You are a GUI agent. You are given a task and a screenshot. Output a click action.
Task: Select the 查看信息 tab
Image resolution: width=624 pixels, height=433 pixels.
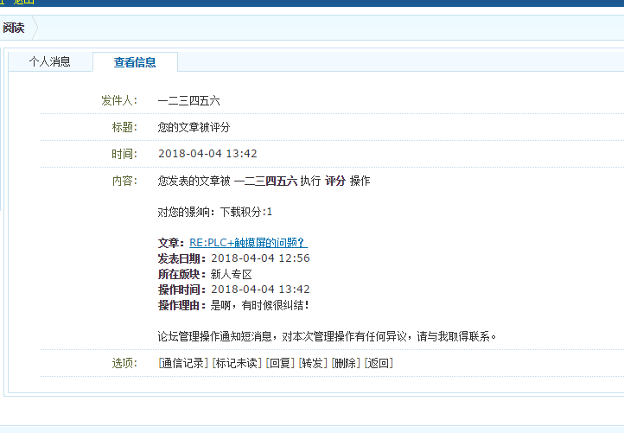(x=135, y=62)
